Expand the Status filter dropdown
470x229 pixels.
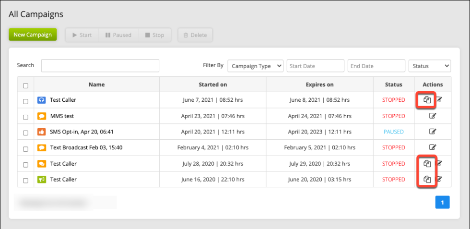pyautogui.click(x=429, y=66)
